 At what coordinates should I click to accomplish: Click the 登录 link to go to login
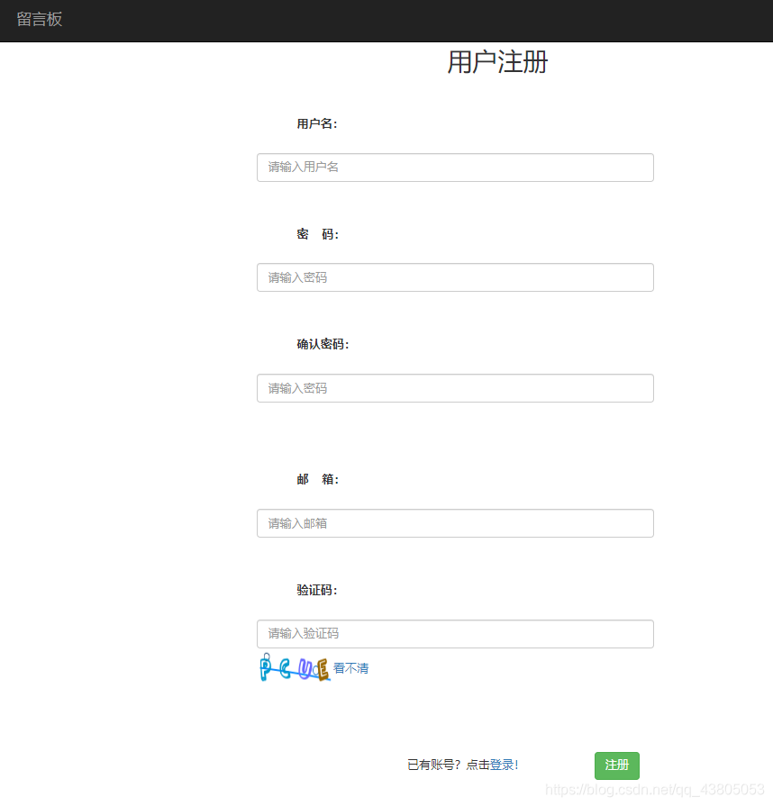tap(502, 764)
